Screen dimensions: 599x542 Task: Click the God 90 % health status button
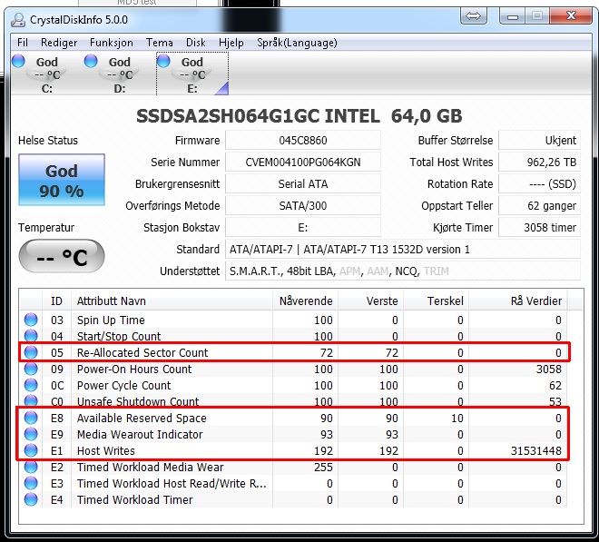pyautogui.click(x=62, y=180)
